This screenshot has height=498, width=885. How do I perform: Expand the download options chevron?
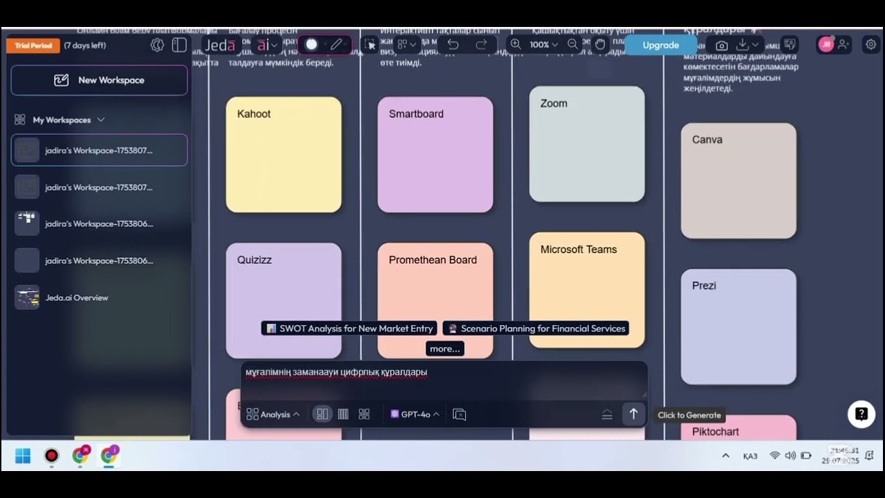(x=755, y=45)
